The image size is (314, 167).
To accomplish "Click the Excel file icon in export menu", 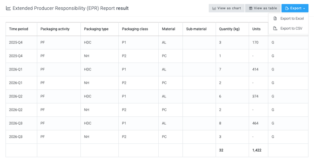I will coord(275,18).
